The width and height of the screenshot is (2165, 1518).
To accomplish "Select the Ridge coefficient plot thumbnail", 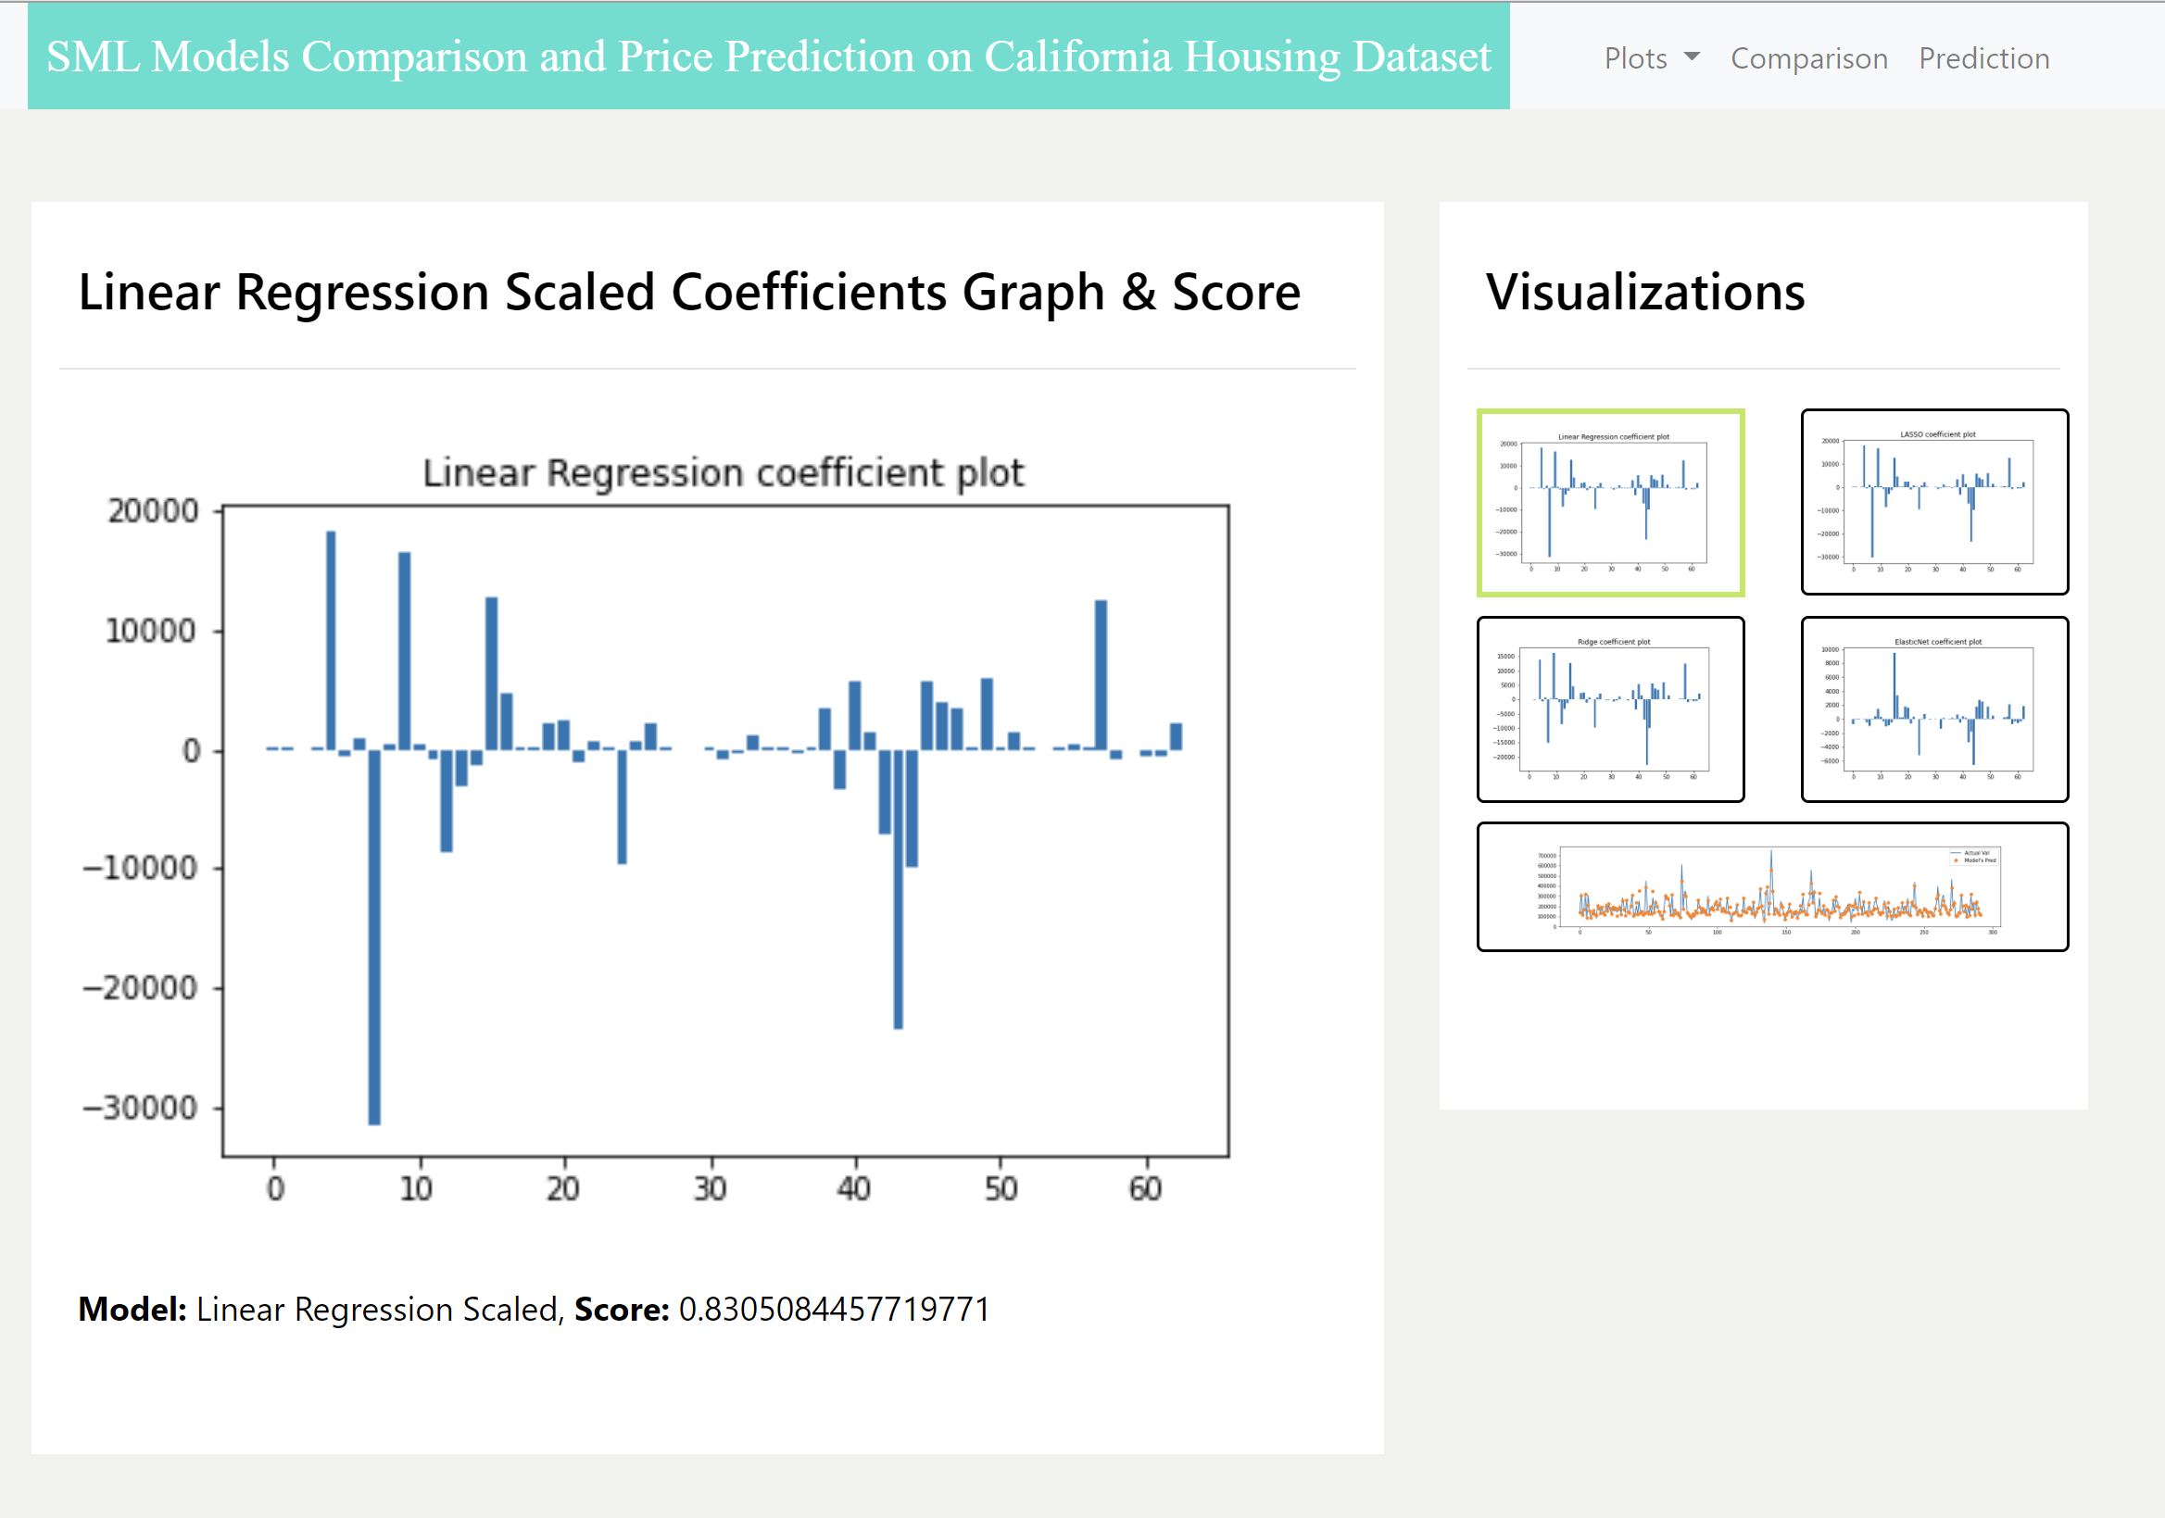I will pyautogui.click(x=1610, y=710).
